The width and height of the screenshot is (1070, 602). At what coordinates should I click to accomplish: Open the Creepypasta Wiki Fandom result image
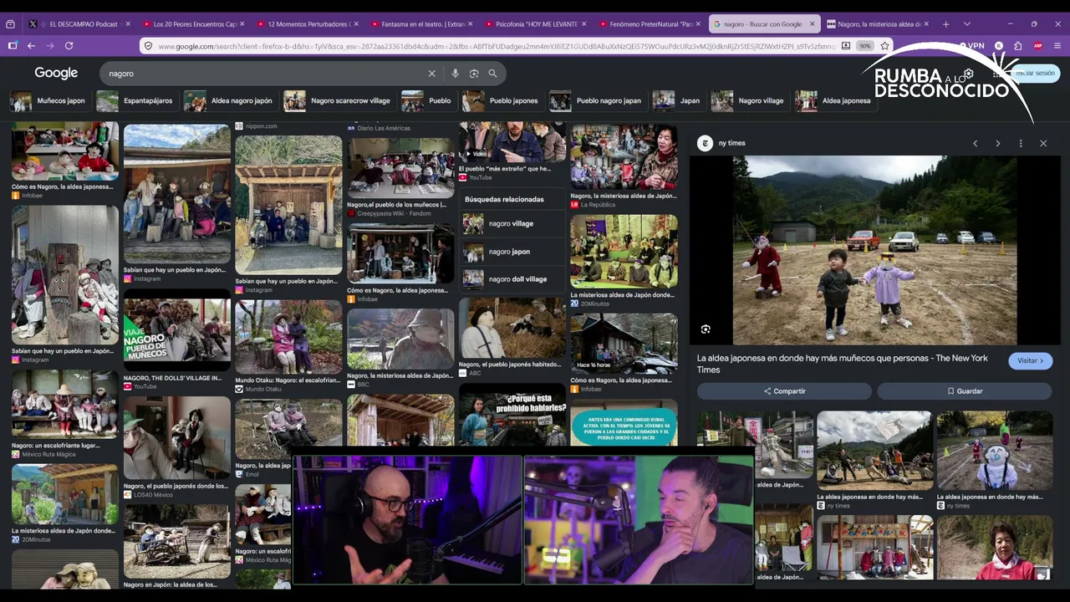coord(401,168)
